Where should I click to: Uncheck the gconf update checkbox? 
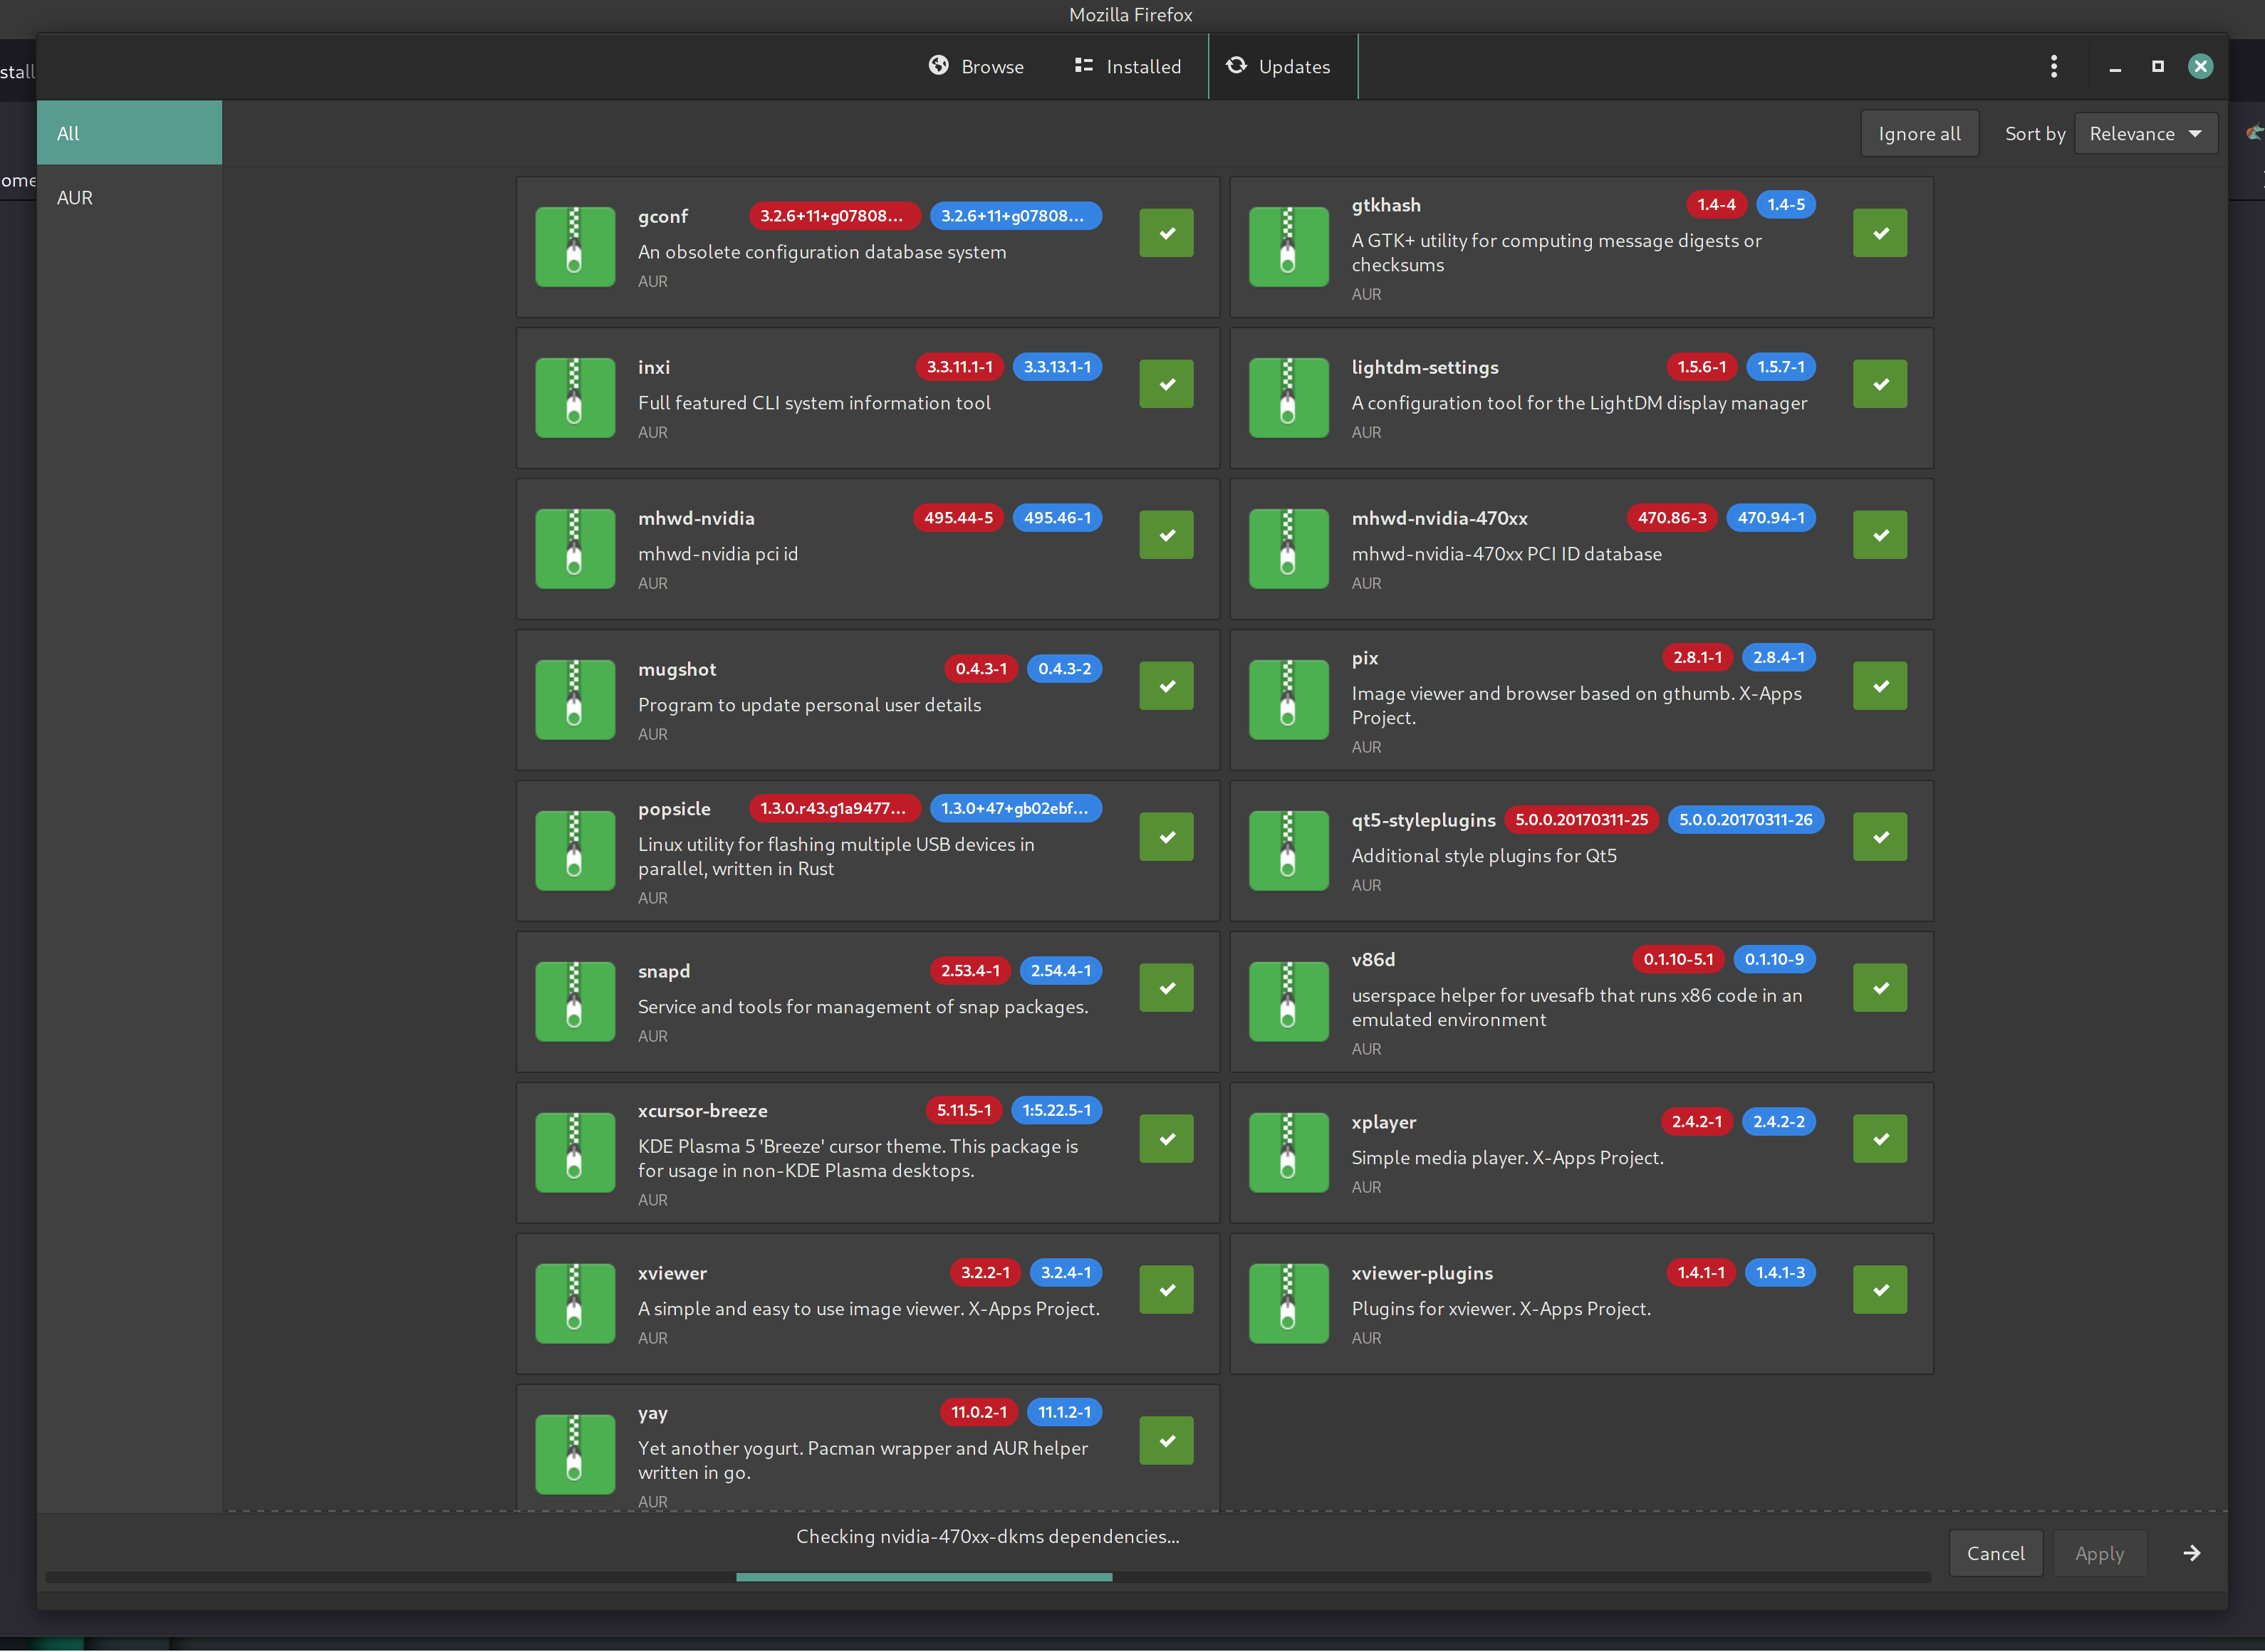(x=1166, y=233)
